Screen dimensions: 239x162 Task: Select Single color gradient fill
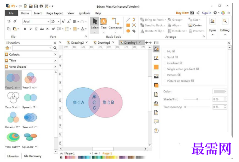pos(181,69)
